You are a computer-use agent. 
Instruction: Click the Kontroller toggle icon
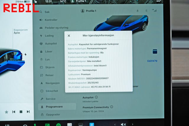[x=41, y=20]
